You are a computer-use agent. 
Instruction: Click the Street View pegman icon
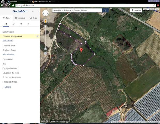[45, 21]
